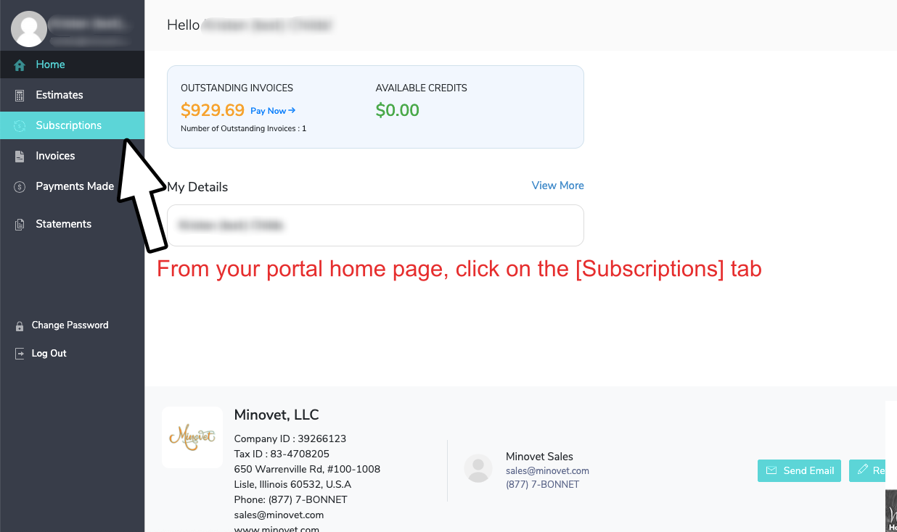Click the Payments Made dollar icon

tap(20, 187)
